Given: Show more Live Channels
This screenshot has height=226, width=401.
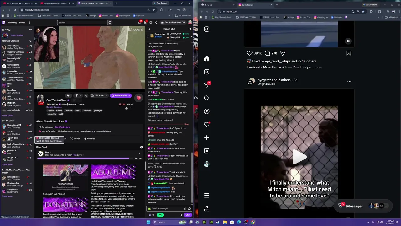Looking at the screenshot, I should pos(7,164).
